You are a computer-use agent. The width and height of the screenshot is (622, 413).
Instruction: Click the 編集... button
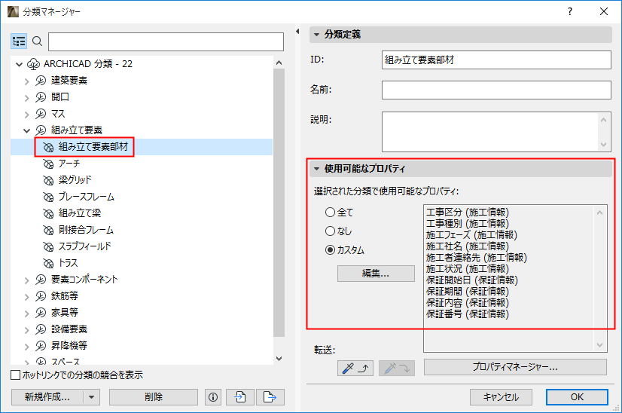376,274
